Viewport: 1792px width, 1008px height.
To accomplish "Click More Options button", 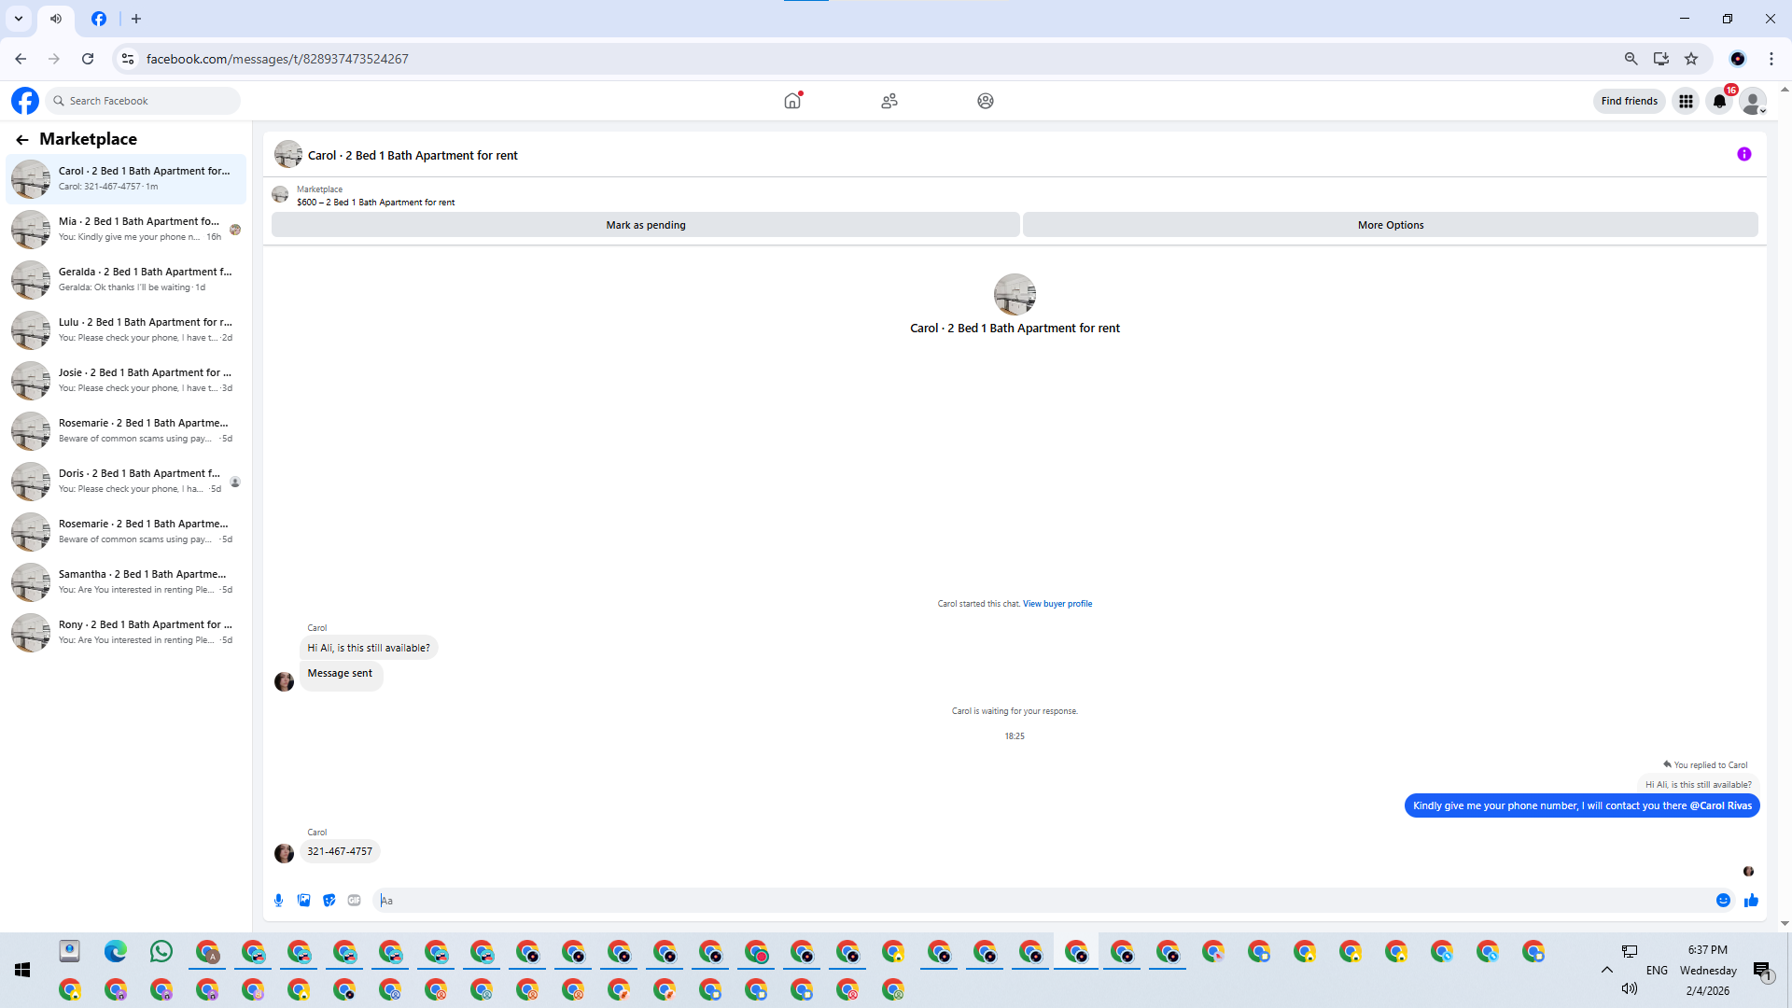I will point(1390,225).
